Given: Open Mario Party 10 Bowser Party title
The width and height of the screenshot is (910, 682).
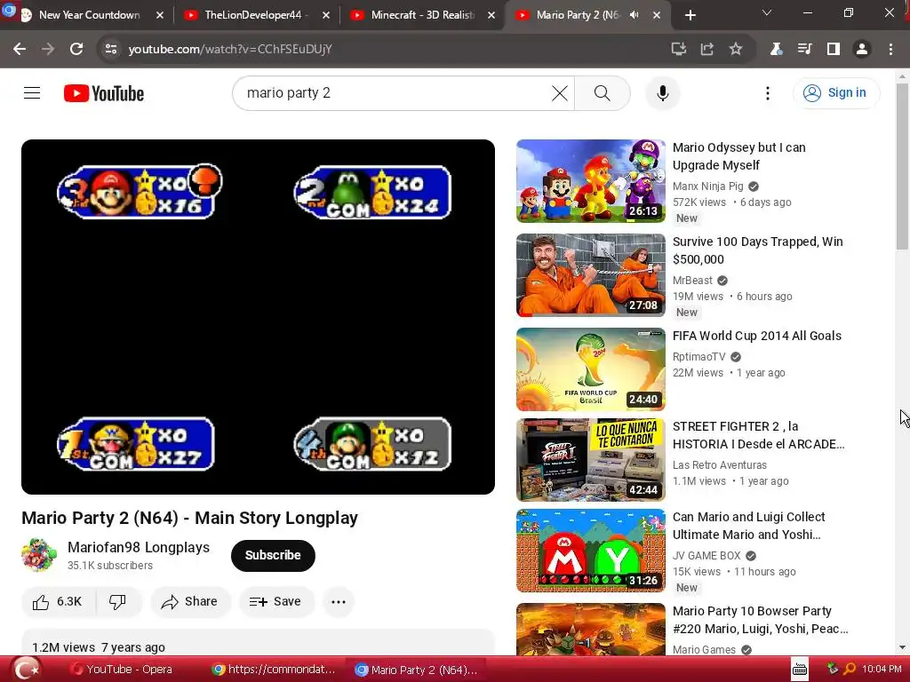Looking at the screenshot, I should tap(761, 620).
